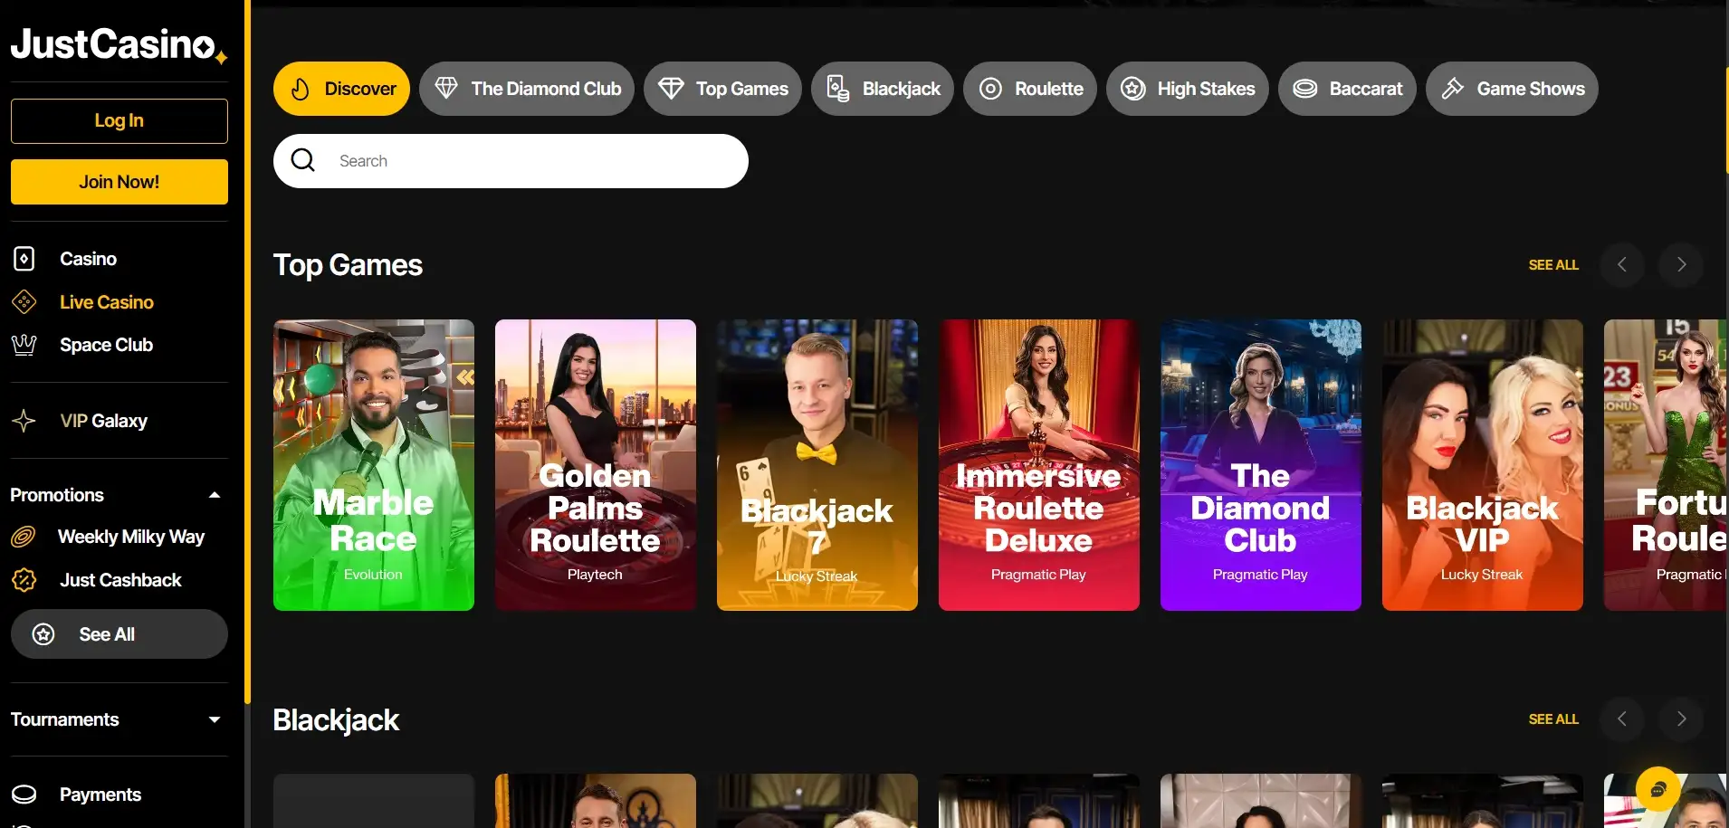Click the Log In button

point(119,121)
